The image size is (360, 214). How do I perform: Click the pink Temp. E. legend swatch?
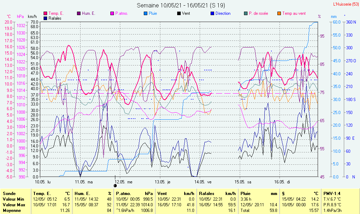tap(45, 14)
